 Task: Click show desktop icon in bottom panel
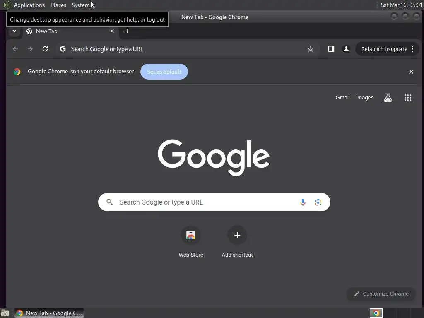point(5,313)
